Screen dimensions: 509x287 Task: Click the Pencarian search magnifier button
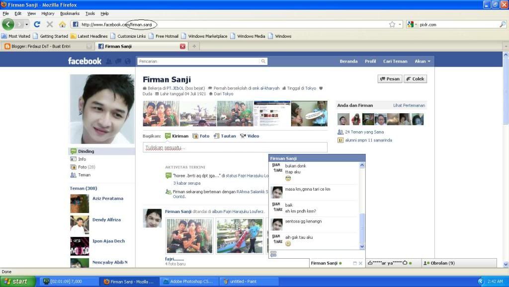tap(263, 61)
